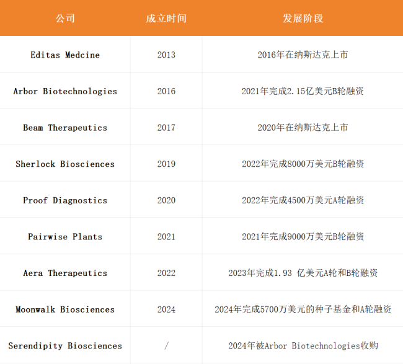The height and width of the screenshot is (364, 403).
Task: Click the founding year 2017
Action: [x=166, y=128]
